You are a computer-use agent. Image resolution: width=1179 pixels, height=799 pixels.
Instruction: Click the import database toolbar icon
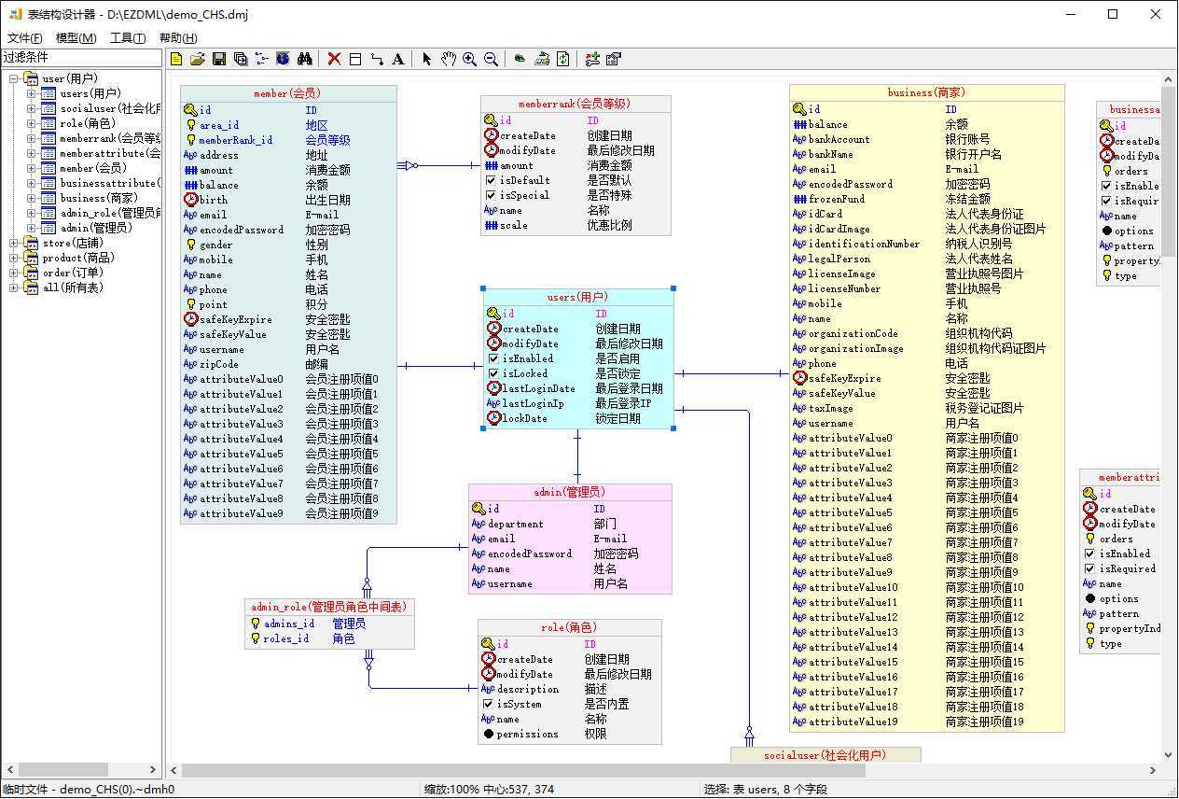pyautogui.click(x=542, y=59)
